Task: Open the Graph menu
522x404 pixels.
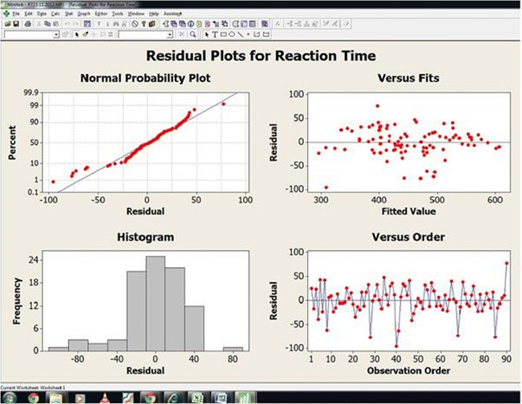Action: click(84, 13)
